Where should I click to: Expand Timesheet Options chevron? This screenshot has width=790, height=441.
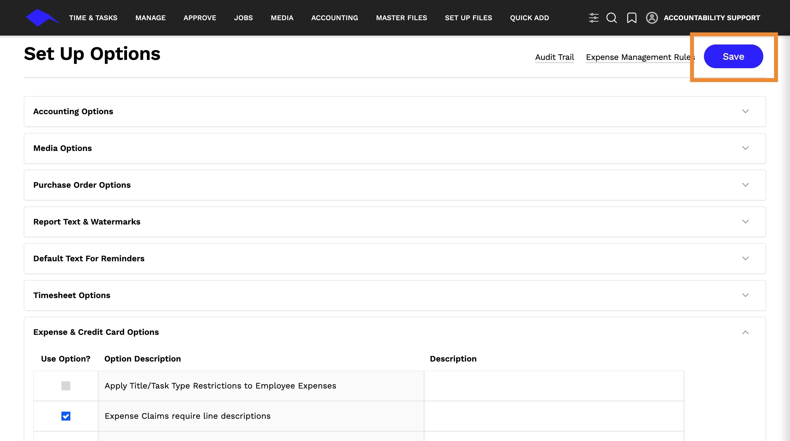coord(745,295)
